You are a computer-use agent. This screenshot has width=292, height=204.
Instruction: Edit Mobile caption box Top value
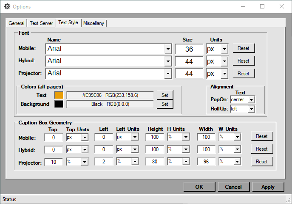[x=54, y=138]
